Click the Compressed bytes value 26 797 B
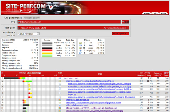Image resolution: width=170 pixels, height=112 pixels. coord(35,58)
